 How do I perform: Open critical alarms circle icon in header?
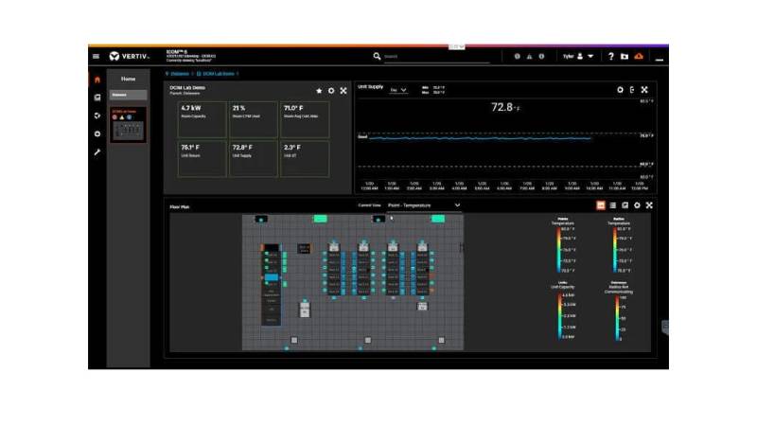coord(517,57)
